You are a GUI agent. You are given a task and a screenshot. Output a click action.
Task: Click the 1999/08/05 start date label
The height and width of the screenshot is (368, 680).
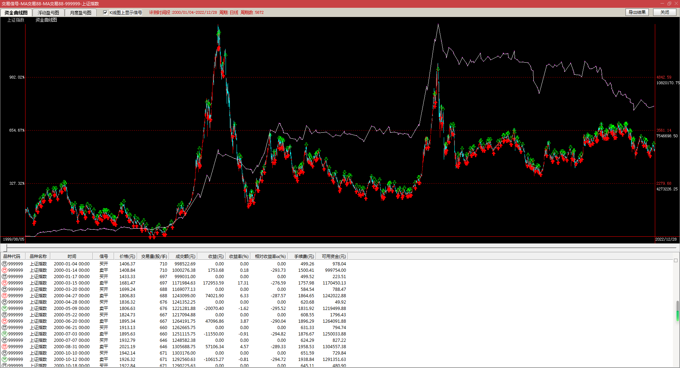click(14, 239)
